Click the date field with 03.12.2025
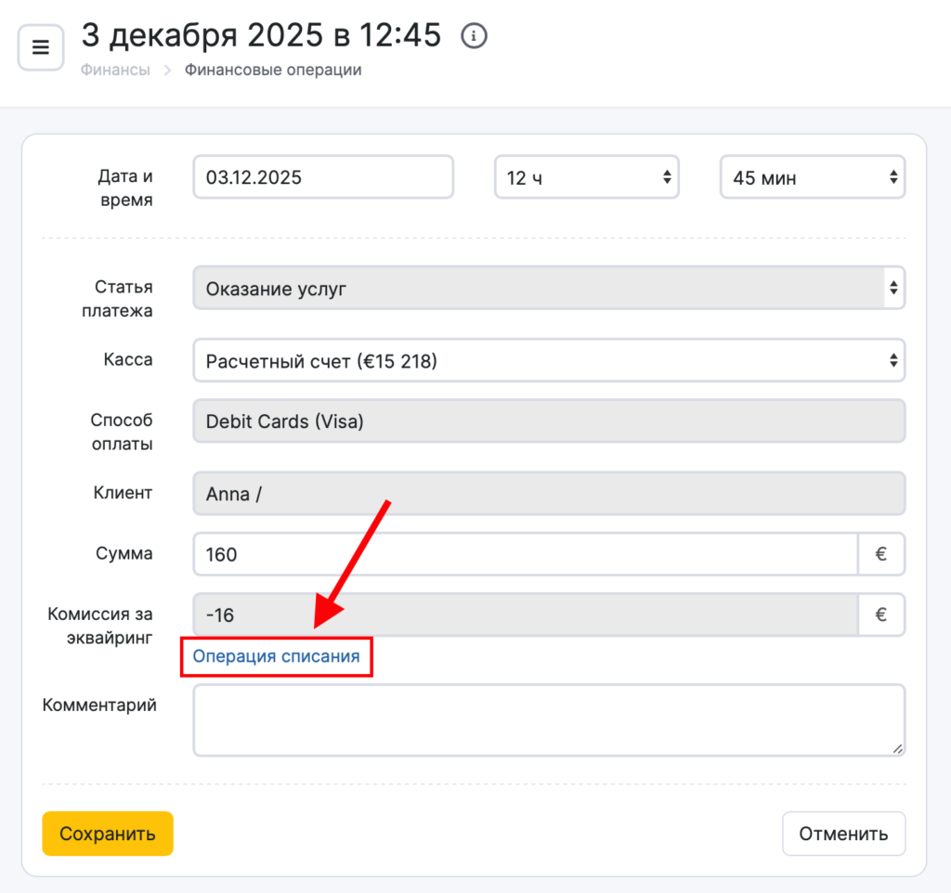 pyautogui.click(x=322, y=177)
